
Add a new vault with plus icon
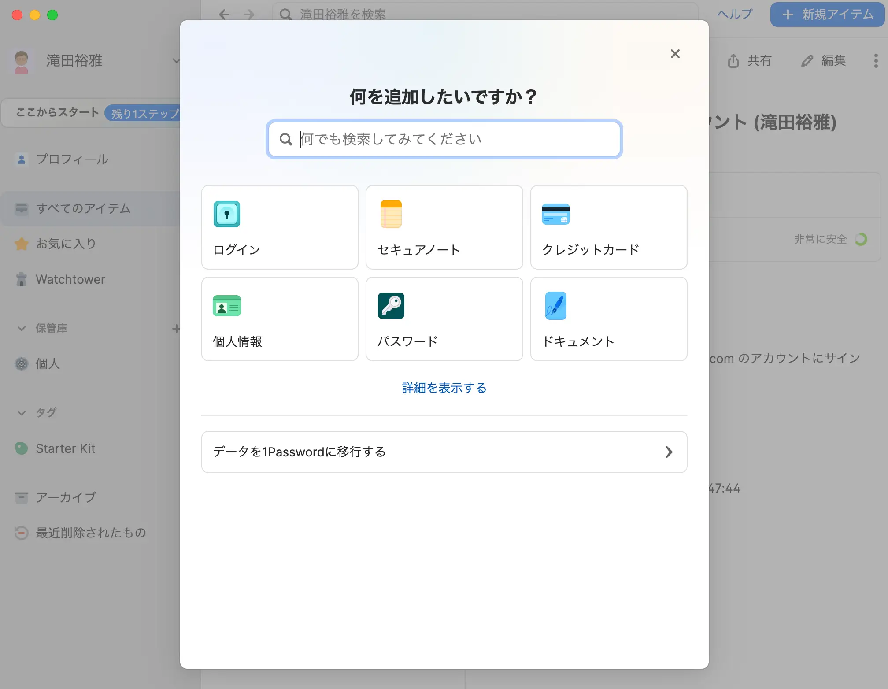176,329
